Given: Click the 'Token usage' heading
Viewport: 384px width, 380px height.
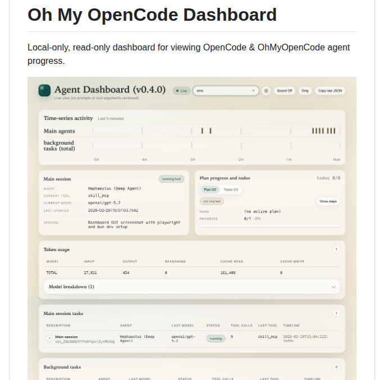Looking at the screenshot, I should [x=56, y=249].
